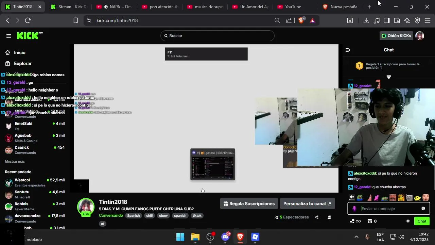Click the KICK logo
Screen dimensions: 435x245
click(x=29, y=36)
